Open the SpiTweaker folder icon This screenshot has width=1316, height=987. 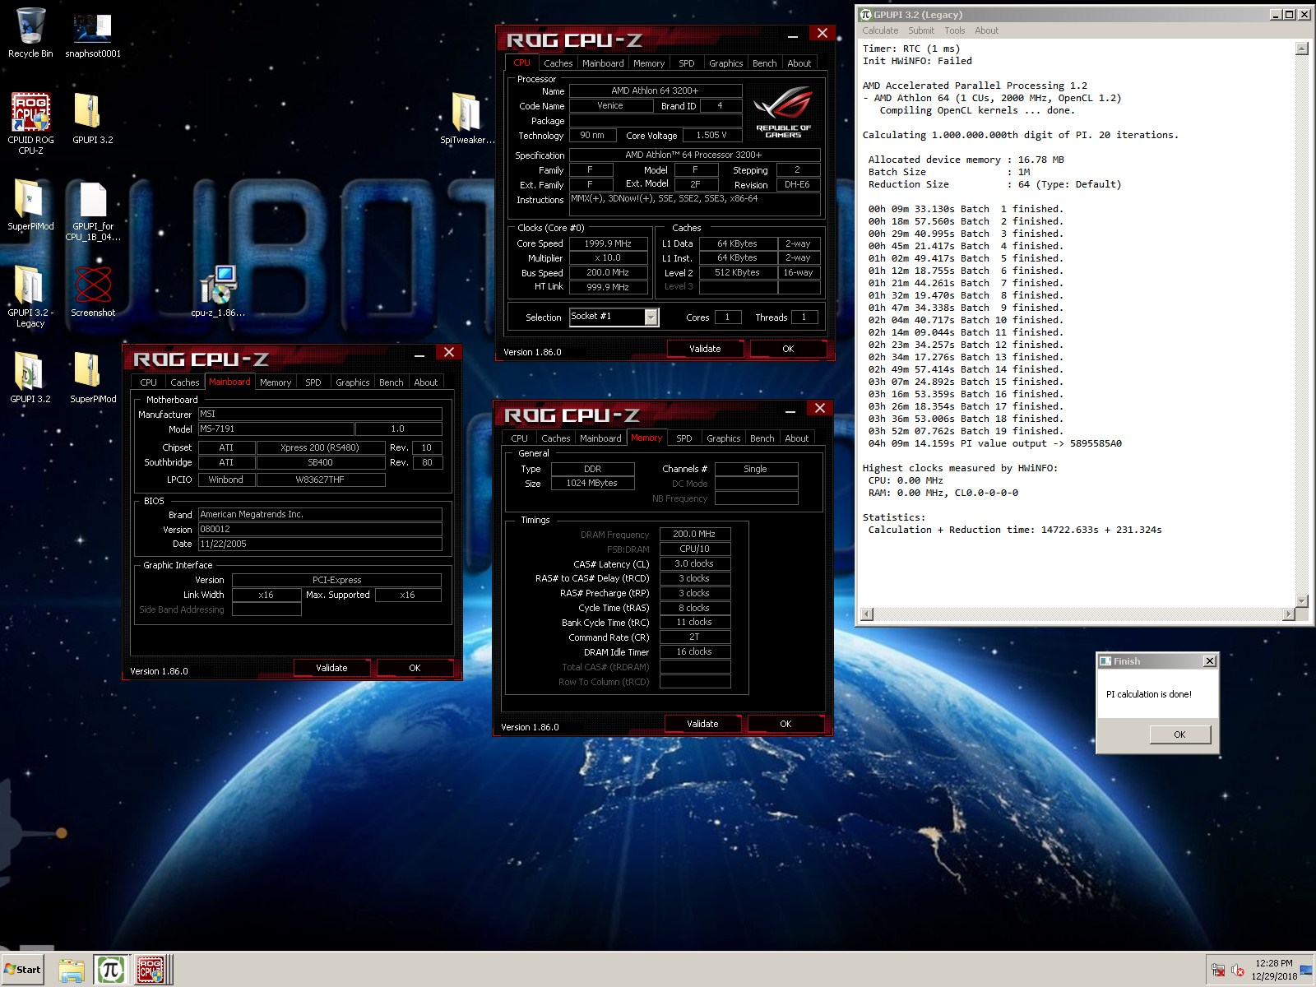click(x=466, y=119)
